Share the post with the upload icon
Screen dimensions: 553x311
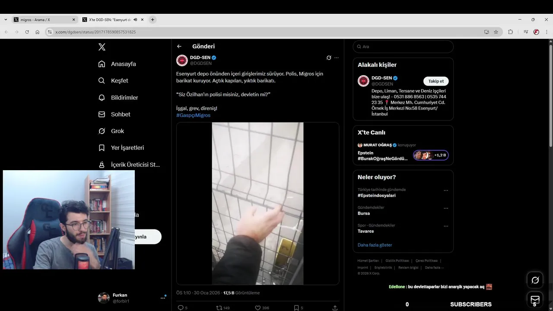click(x=335, y=308)
